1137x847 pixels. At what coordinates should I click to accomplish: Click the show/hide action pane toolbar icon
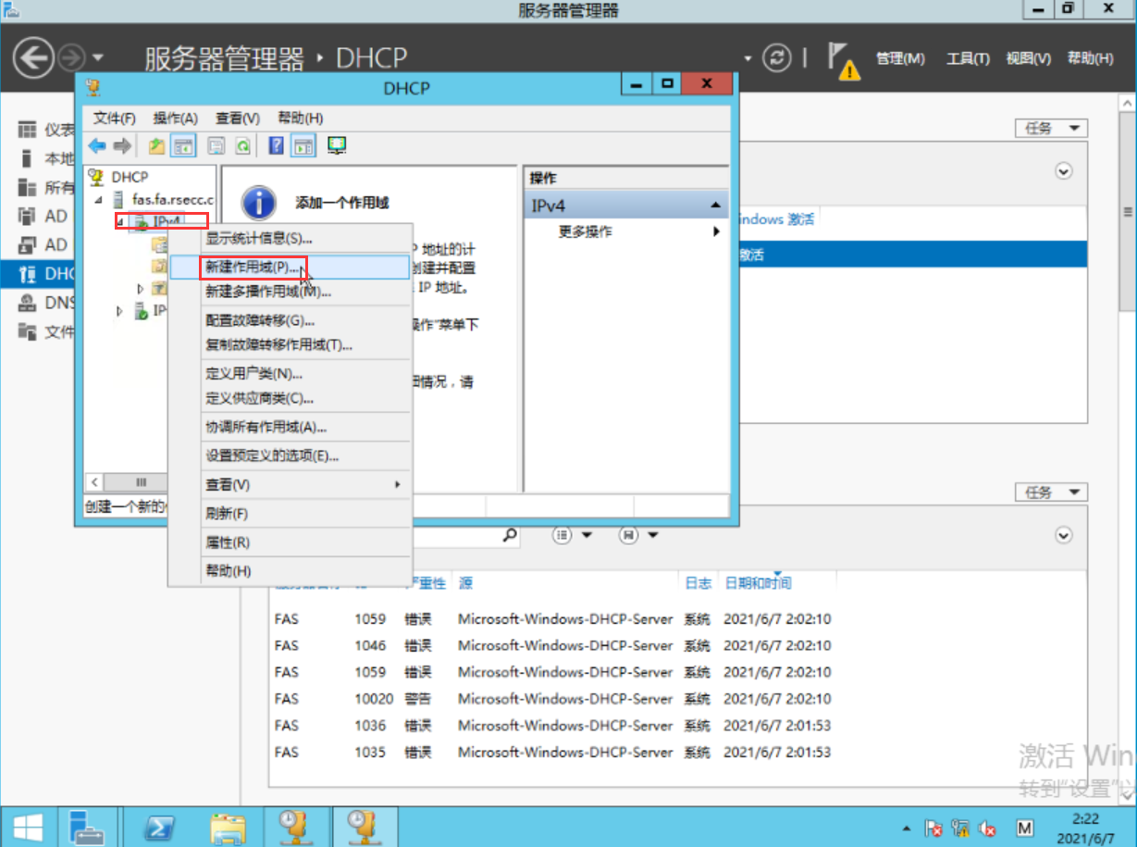303,145
